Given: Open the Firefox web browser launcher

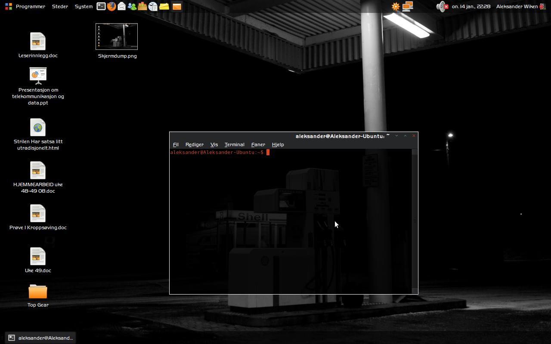Looking at the screenshot, I should pos(111,6).
